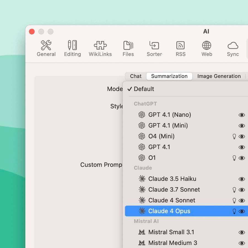
Task: Select Mistral Medium 3
Action: coord(186,243)
